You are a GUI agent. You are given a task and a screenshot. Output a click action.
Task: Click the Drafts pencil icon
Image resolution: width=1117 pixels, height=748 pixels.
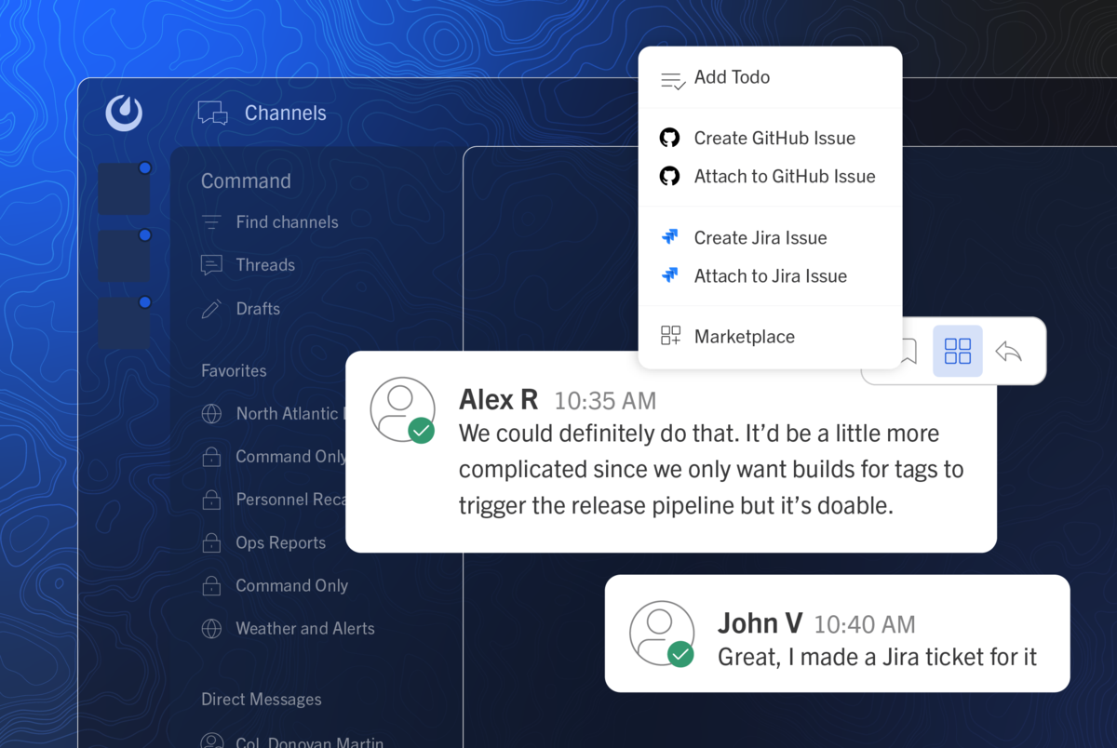[x=211, y=309]
